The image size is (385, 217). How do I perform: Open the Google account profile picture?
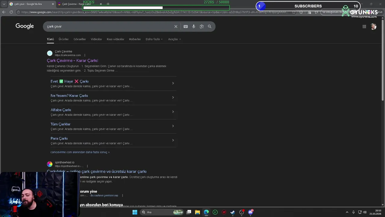[374, 27]
